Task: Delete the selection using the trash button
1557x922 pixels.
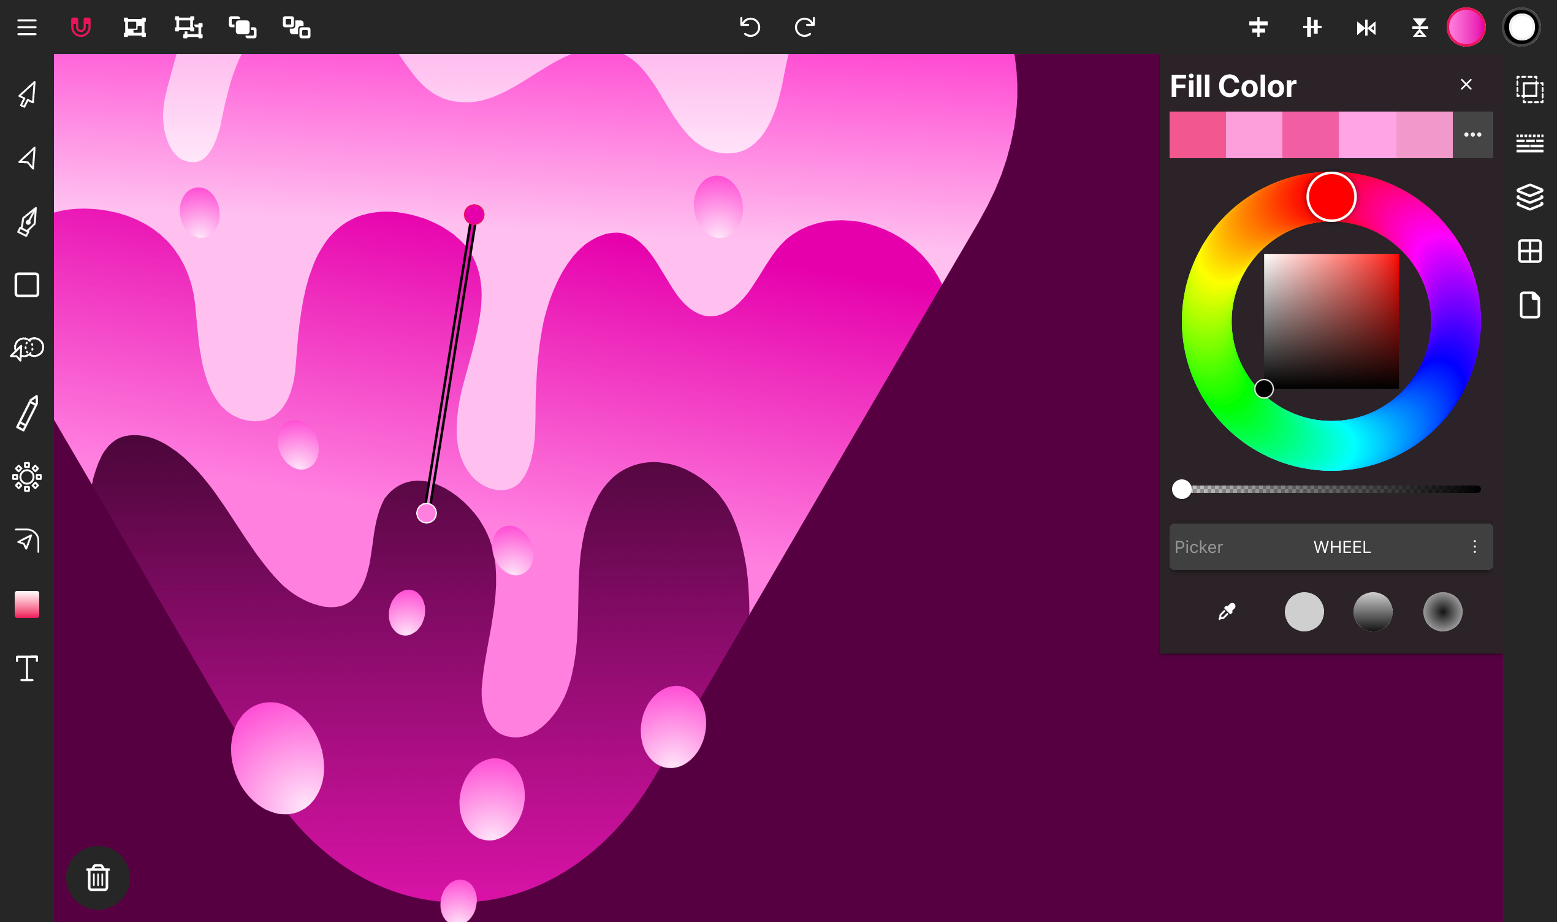Action: 97,878
